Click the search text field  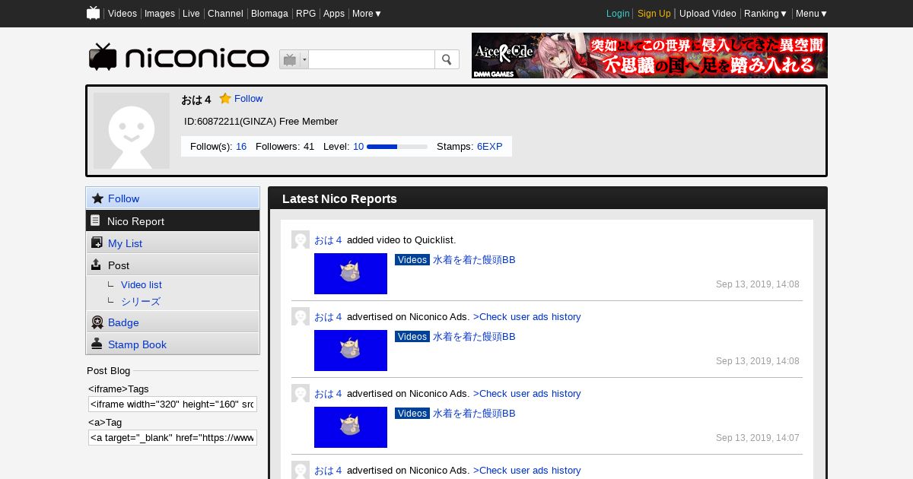371,59
